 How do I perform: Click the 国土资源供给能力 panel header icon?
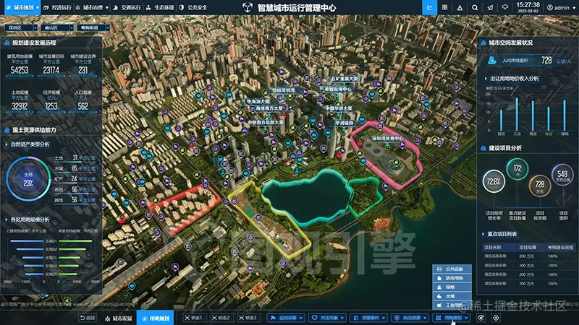pos(7,130)
